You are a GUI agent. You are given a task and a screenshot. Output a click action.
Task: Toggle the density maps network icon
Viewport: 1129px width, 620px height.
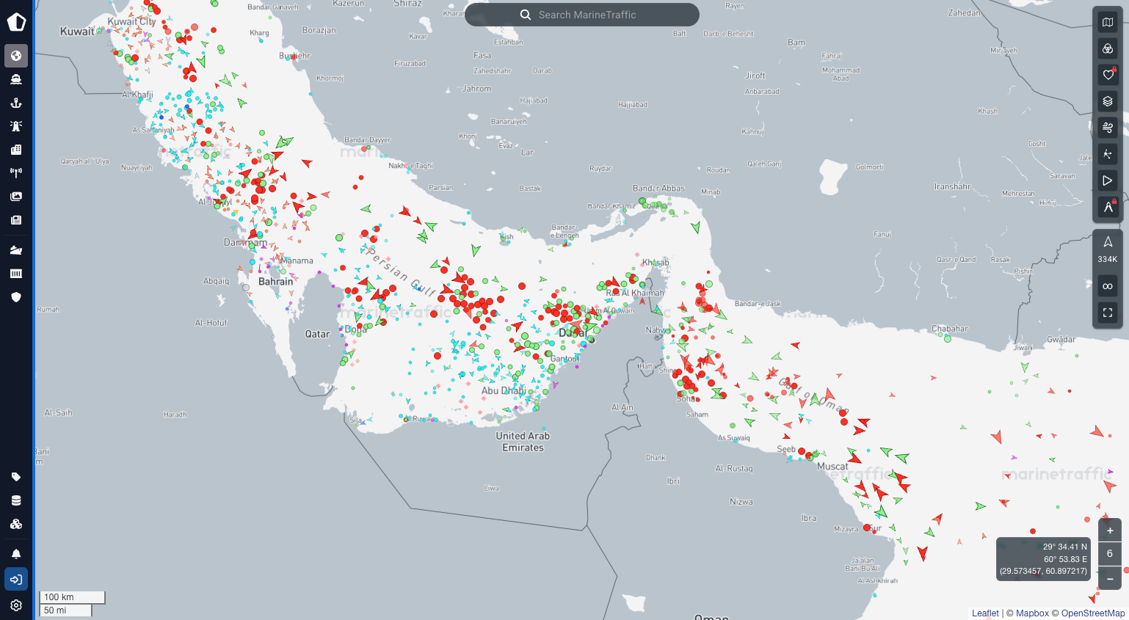pos(1108,154)
